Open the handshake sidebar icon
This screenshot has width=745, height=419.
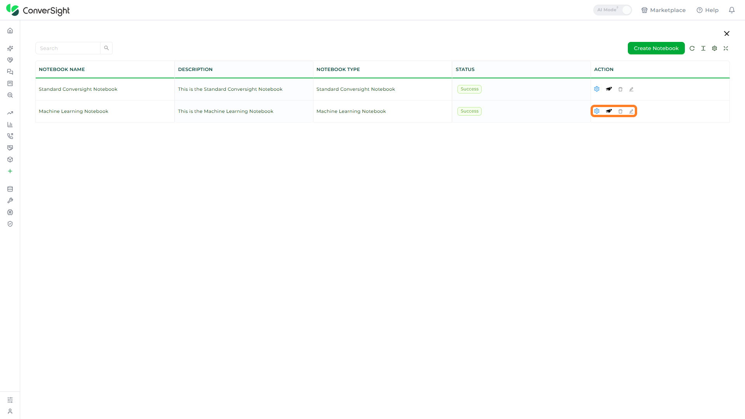(x=10, y=148)
